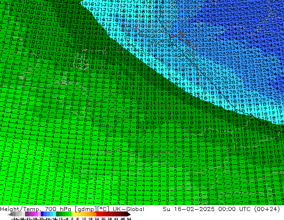This screenshot has height=220, width=284.
Task: Click the (00+24) forecast offset text
Action: (x=267, y=209)
